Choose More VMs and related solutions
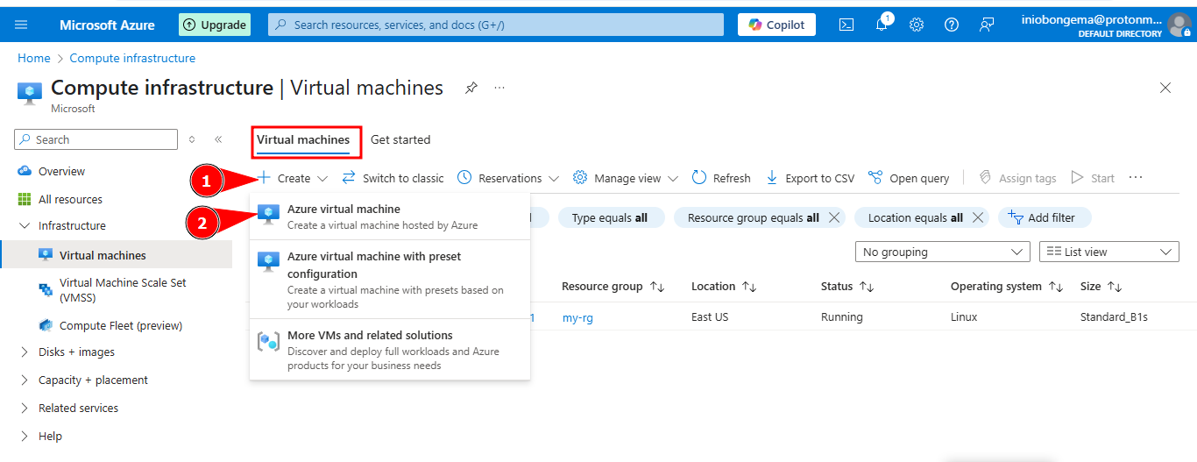This screenshot has height=462, width=1197. click(x=390, y=349)
